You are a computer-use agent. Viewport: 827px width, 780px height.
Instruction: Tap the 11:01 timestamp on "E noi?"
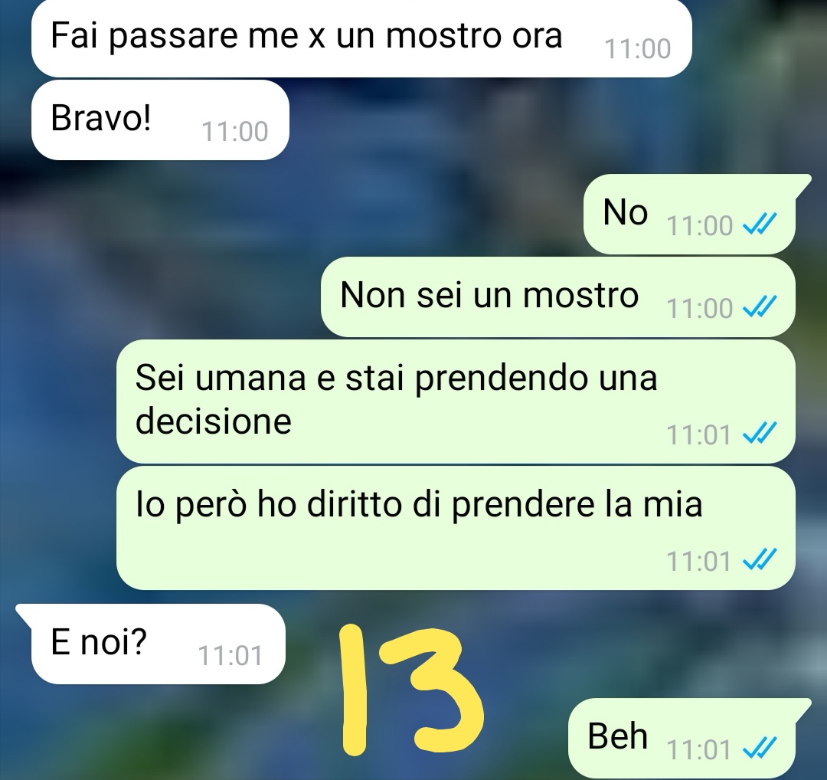(x=230, y=656)
